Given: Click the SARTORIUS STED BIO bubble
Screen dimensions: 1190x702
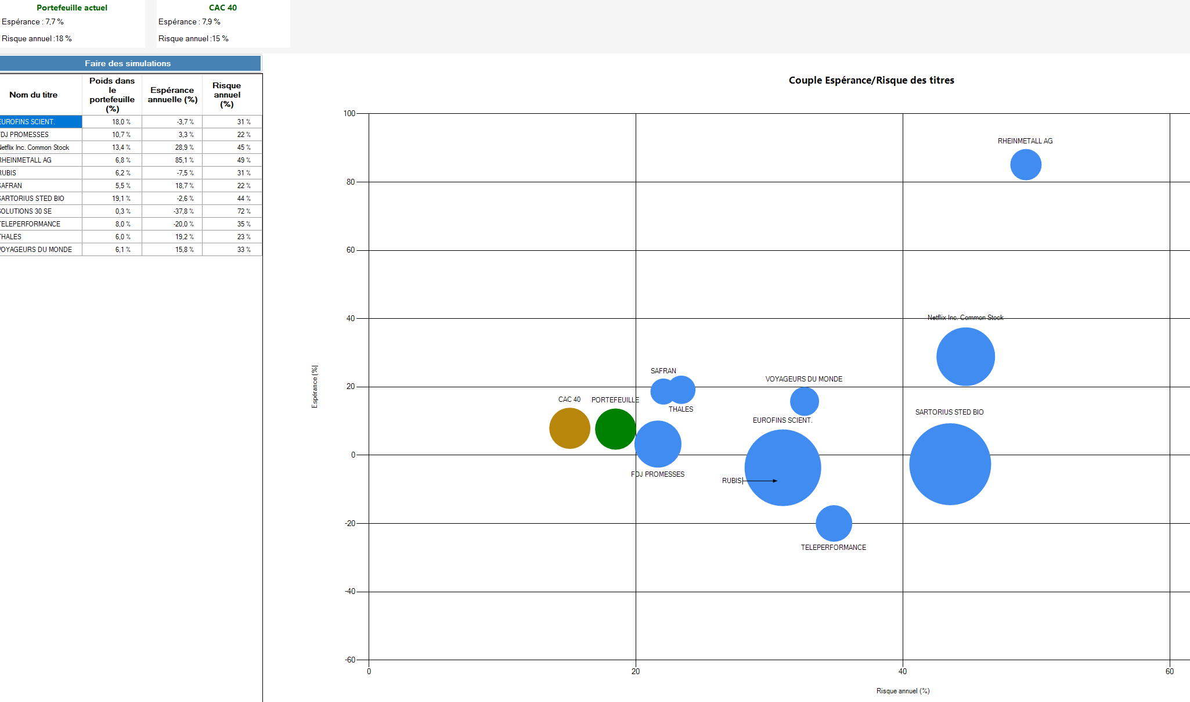Looking at the screenshot, I should tap(950, 464).
